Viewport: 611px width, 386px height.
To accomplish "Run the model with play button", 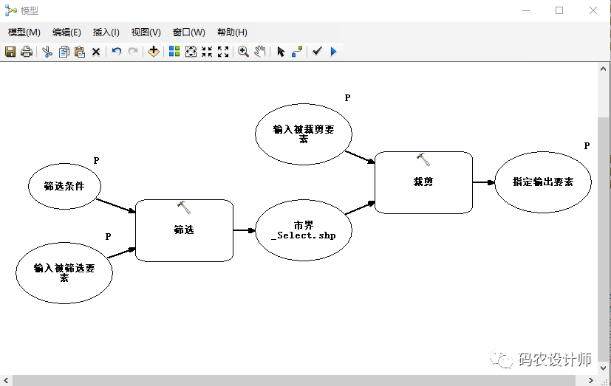I will pos(333,52).
